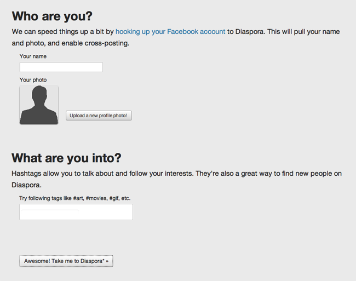Click Upload a new profile photo button
Image resolution: width=356 pixels, height=281 pixels.
[99, 116]
